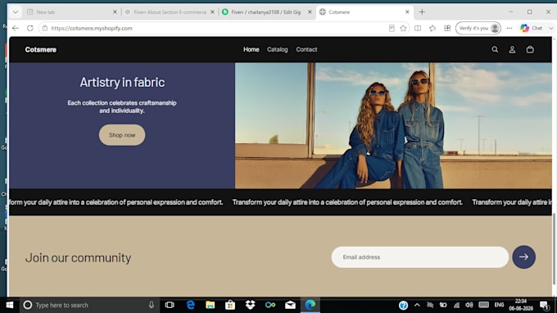Open browser Collections icon

tap(447, 28)
